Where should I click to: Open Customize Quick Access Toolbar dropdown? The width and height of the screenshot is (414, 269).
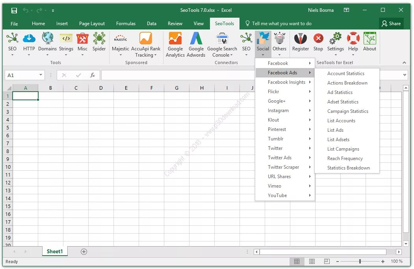pos(53,11)
